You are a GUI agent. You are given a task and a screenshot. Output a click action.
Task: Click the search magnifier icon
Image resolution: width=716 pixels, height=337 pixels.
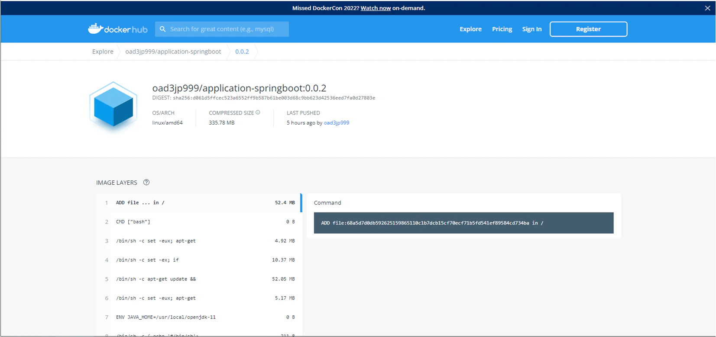pyautogui.click(x=163, y=29)
